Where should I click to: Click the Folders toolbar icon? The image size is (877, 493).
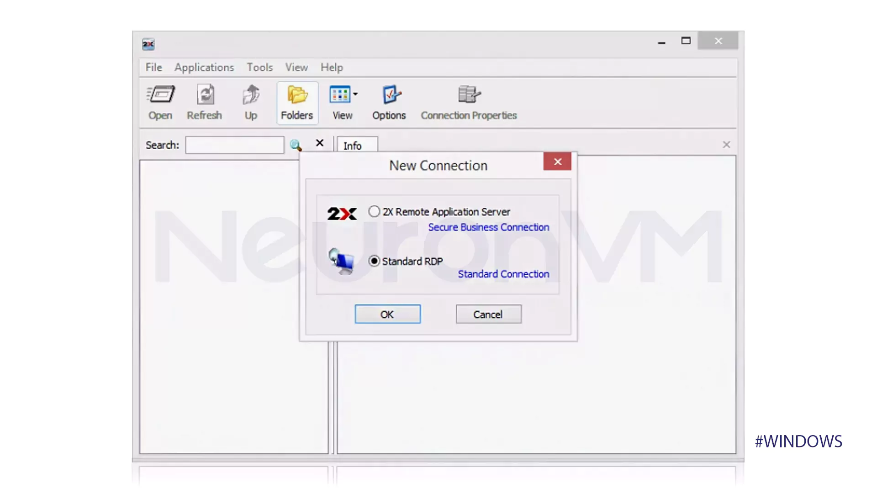click(x=296, y=102)
